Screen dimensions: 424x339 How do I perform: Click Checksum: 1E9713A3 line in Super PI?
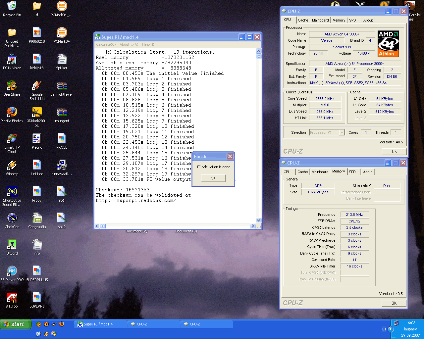pos(123,190)
